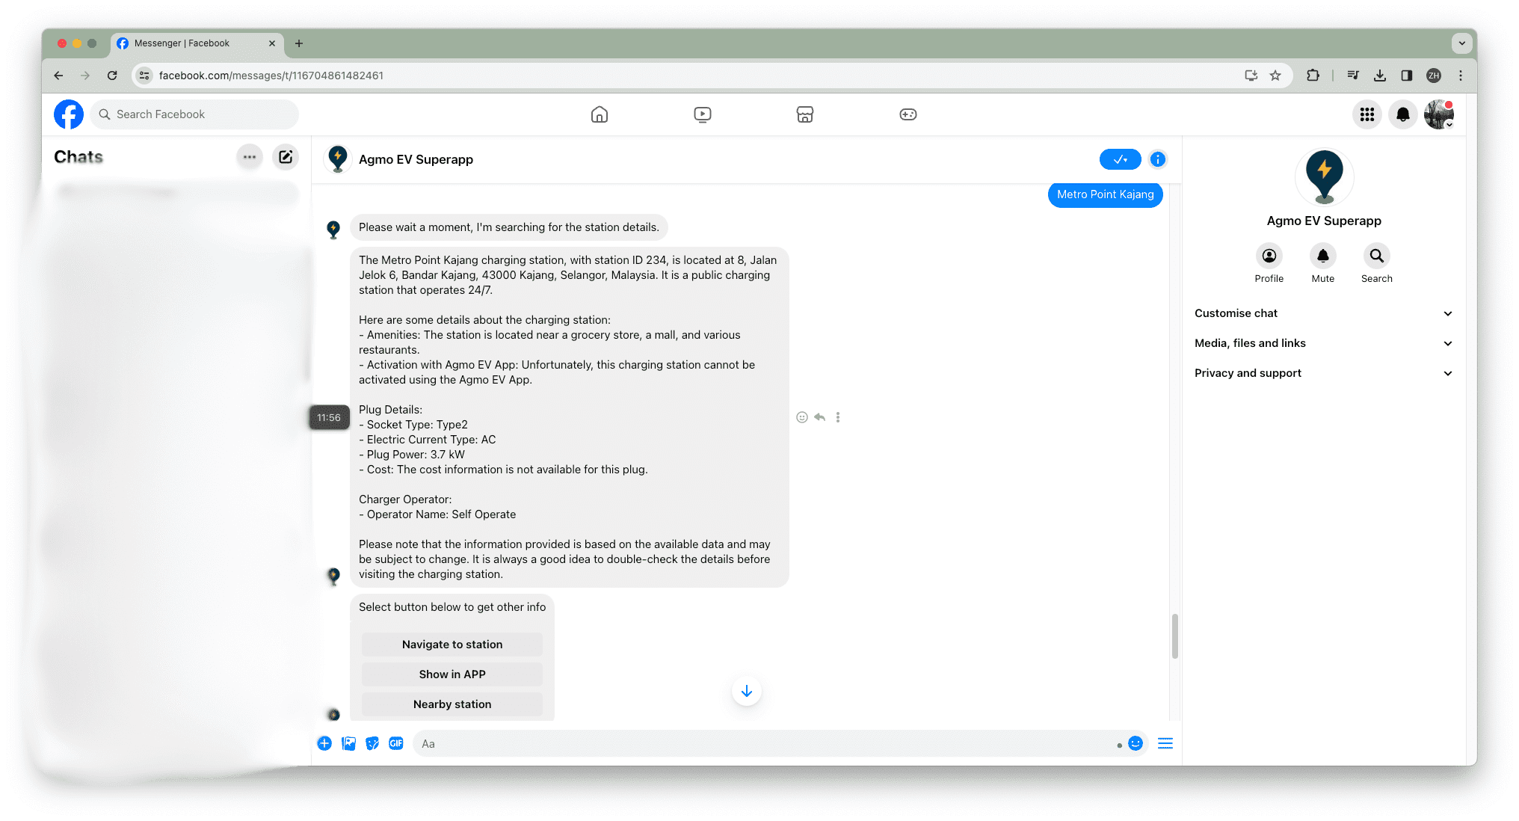Click the chat scrollbar thumb

(x=1175, y=636)
